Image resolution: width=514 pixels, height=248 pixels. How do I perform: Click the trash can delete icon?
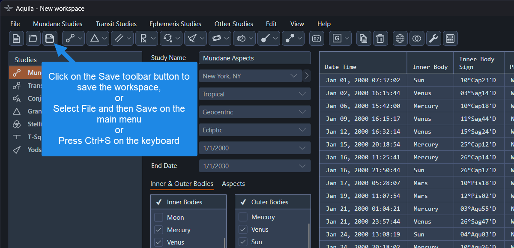pyautogui.click(x=380, y=39)
